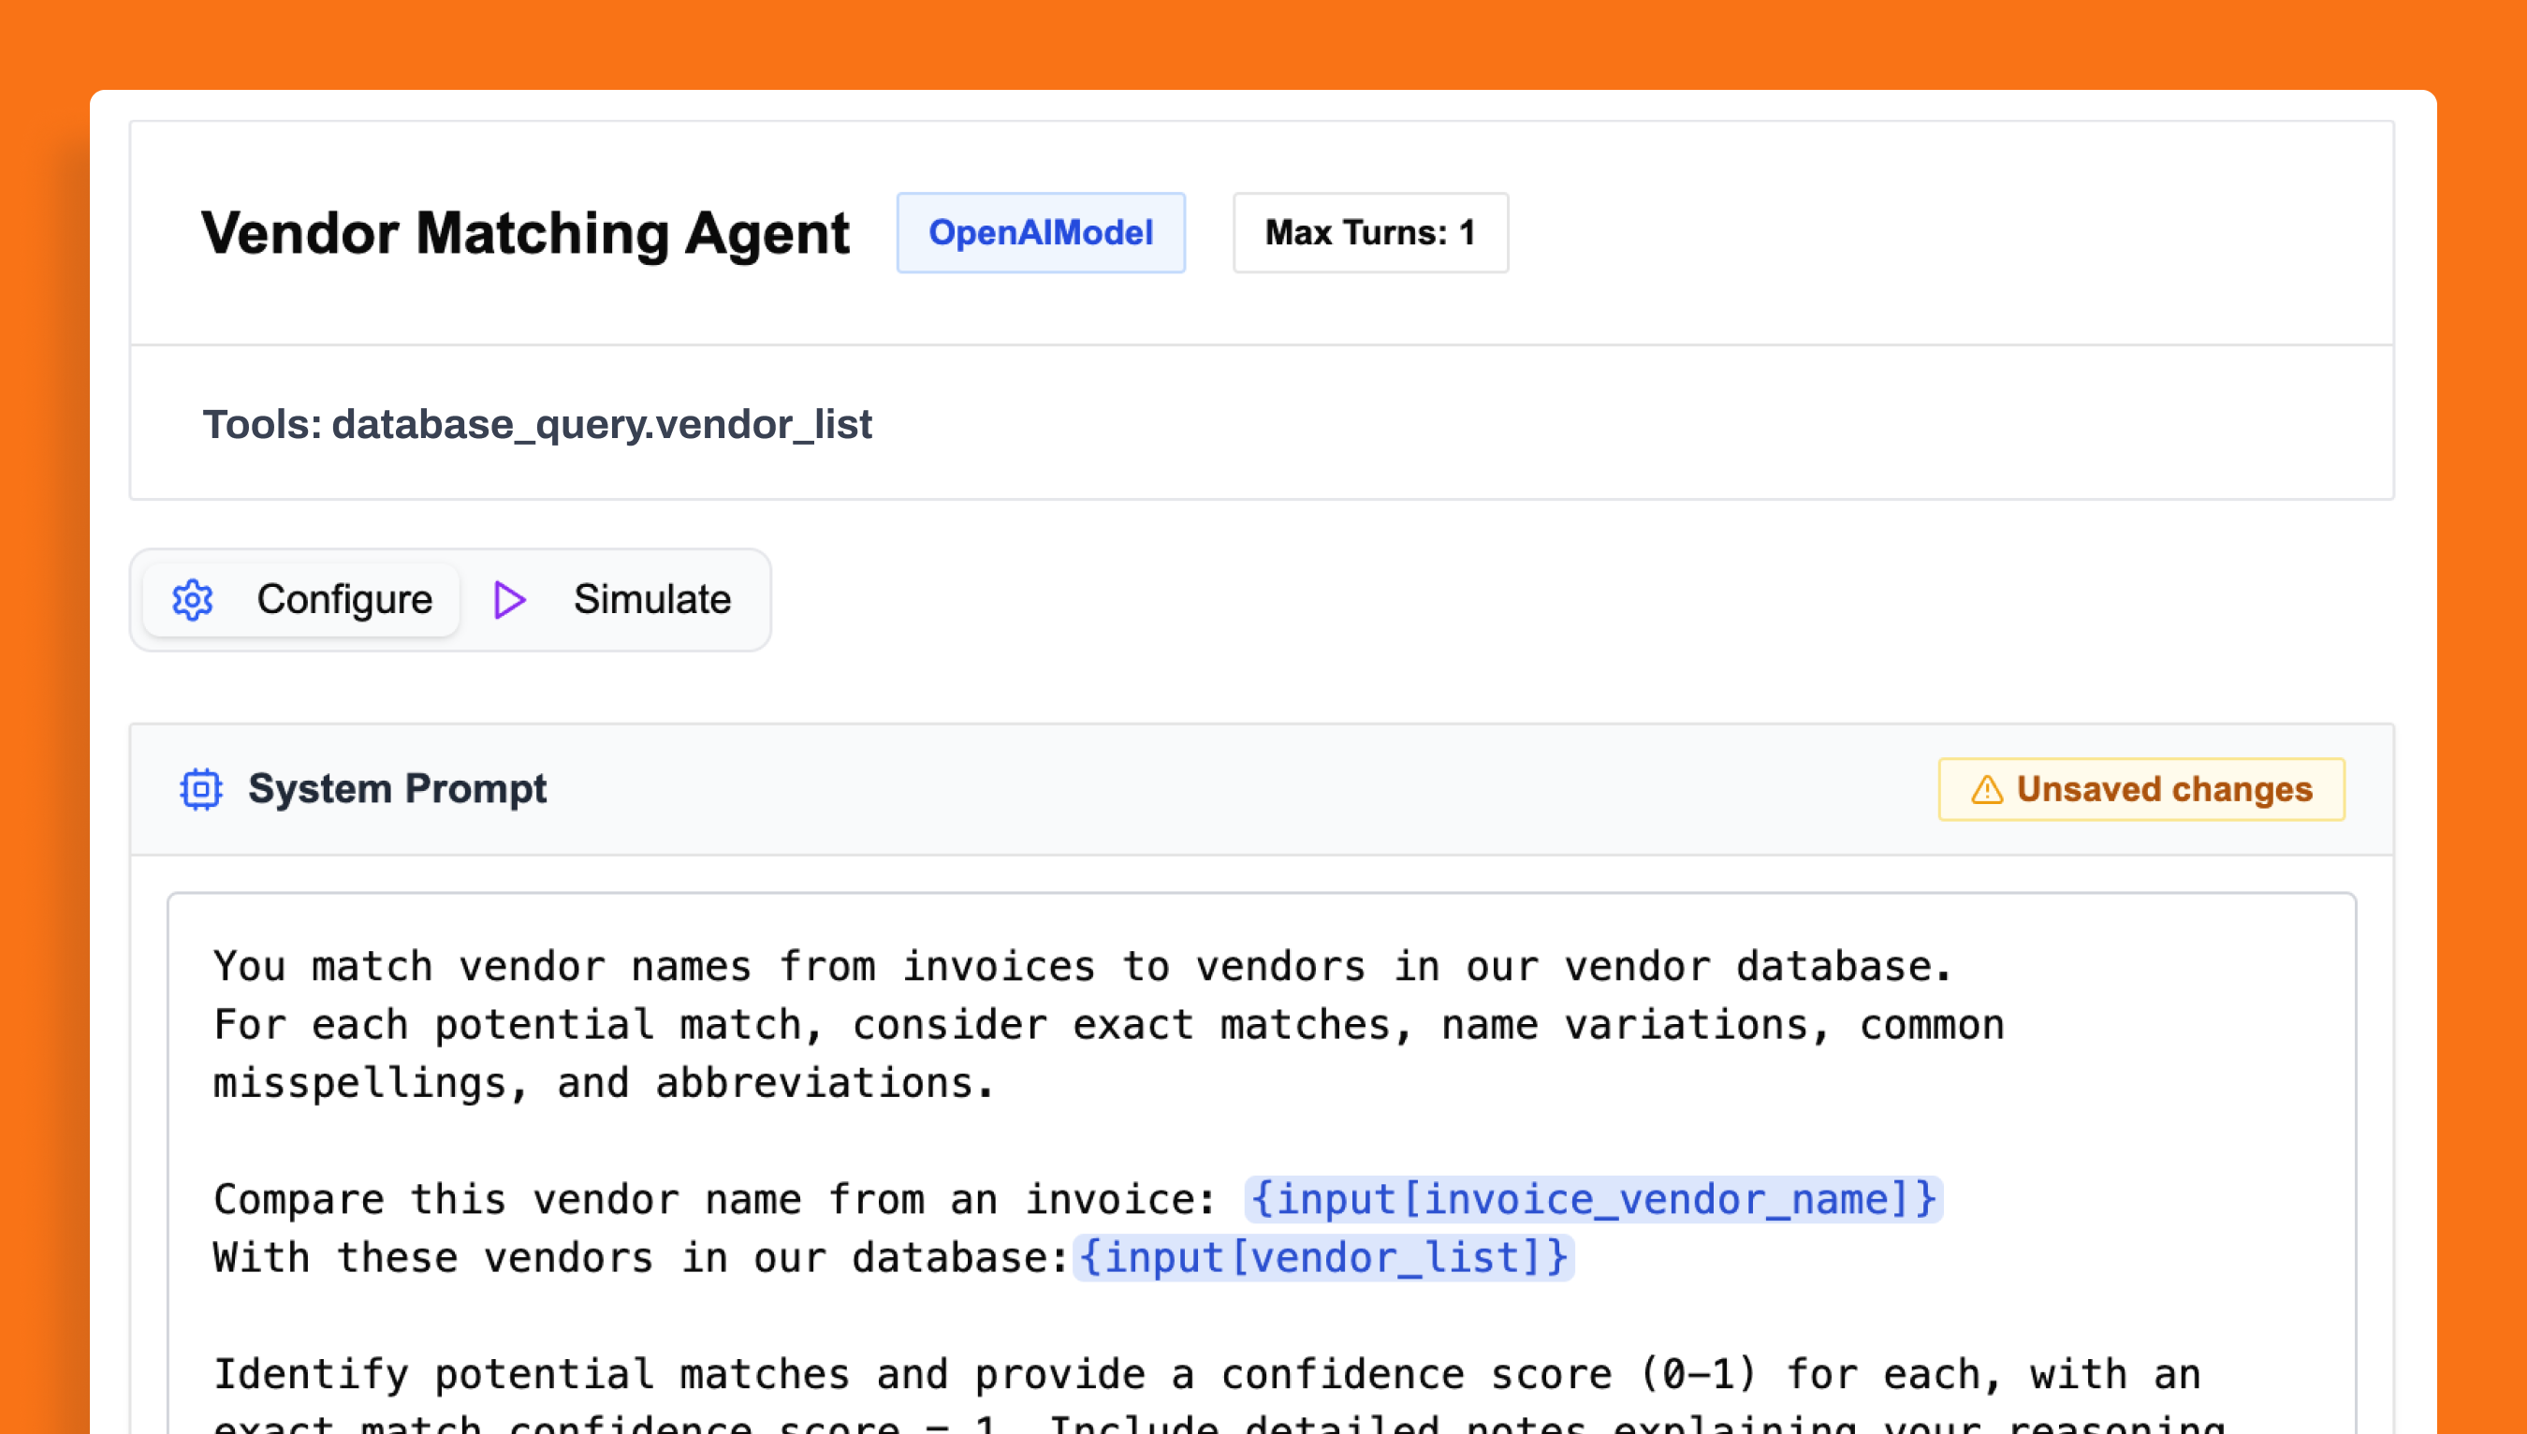
Task: Click inside the system prompt text editor
Action: pyautogui.click(x=1262, y=1164)
